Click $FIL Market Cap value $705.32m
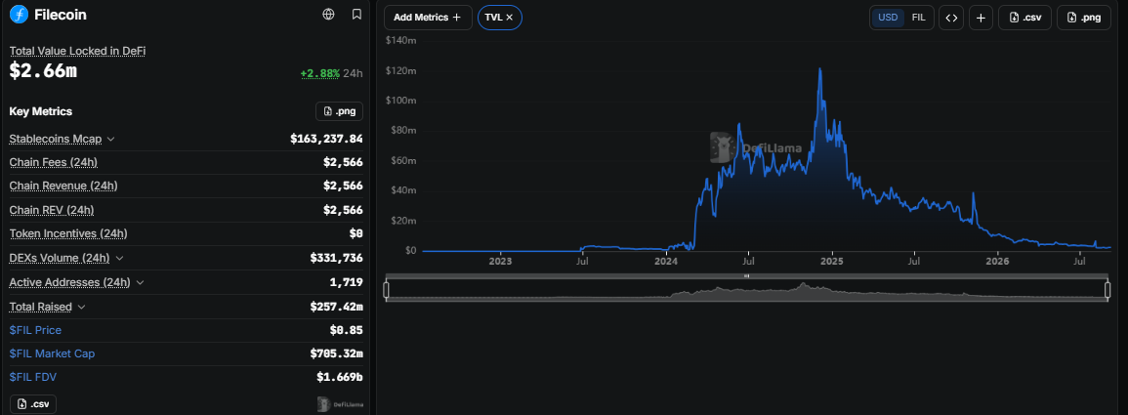1128x415 pixels. coord(337,353)
